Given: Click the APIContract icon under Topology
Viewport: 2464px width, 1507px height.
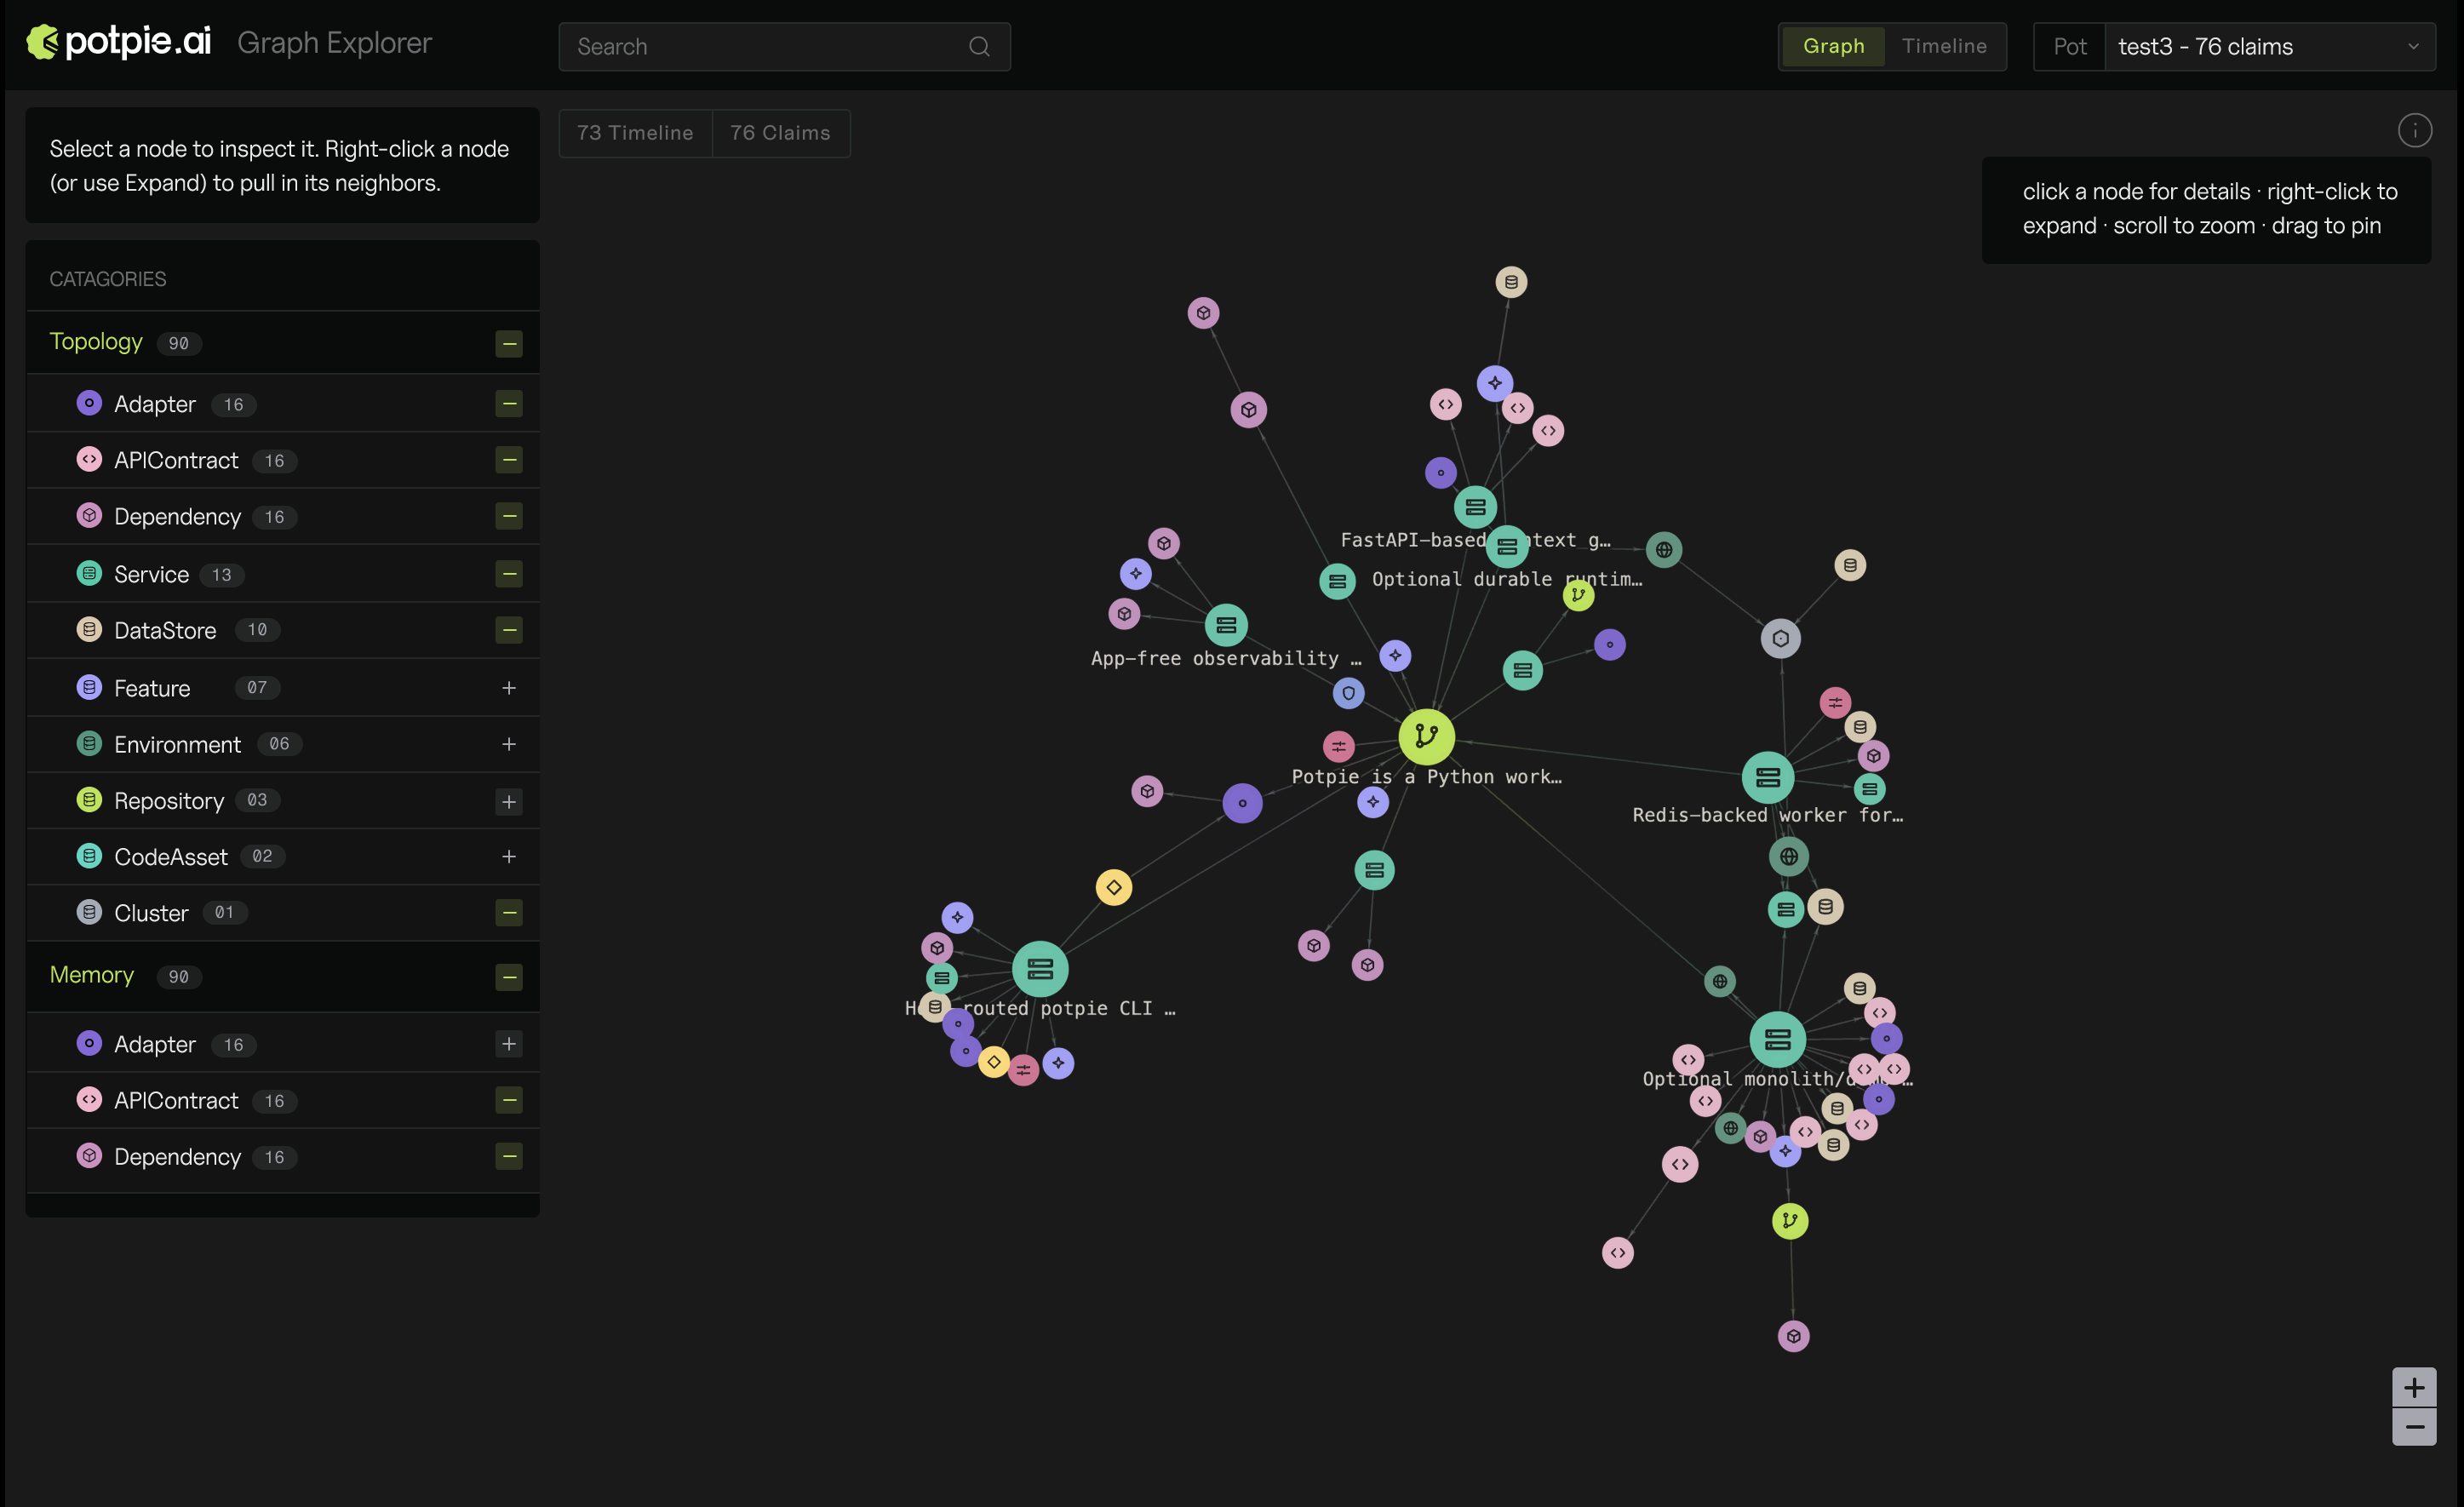Looking at the screenshot, I should tap(89, 459).
